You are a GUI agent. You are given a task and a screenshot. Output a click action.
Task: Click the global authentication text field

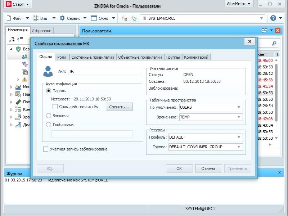click(x=92, y=134)
